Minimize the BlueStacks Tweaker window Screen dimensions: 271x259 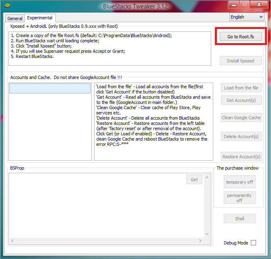pos(234,5)
